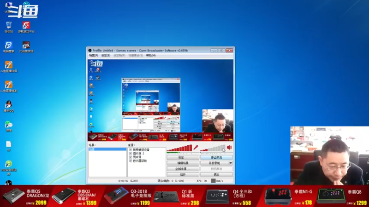Click the 开始录制 button
This screenshot has height=207, width=369.
[214, 163]
